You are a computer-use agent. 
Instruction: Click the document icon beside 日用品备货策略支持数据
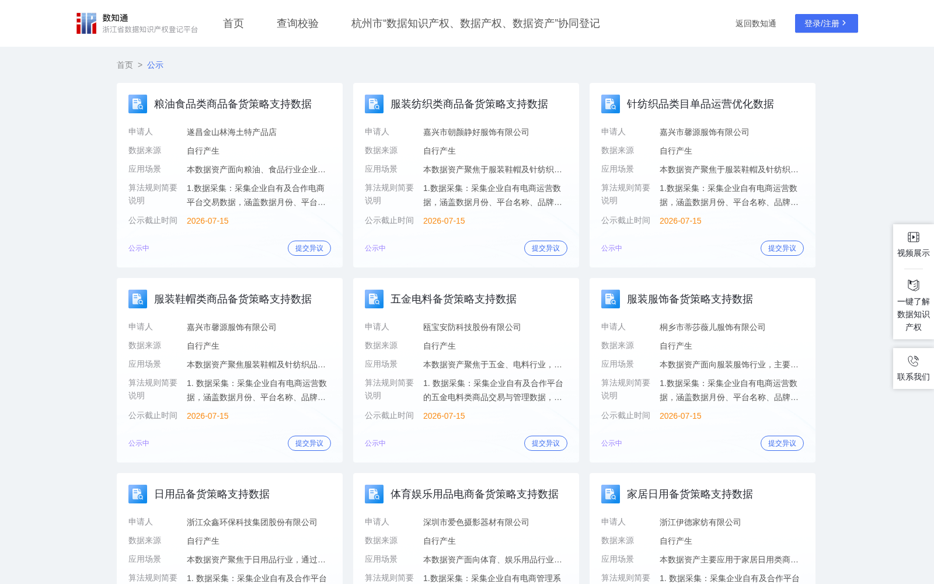pos(138,494)
